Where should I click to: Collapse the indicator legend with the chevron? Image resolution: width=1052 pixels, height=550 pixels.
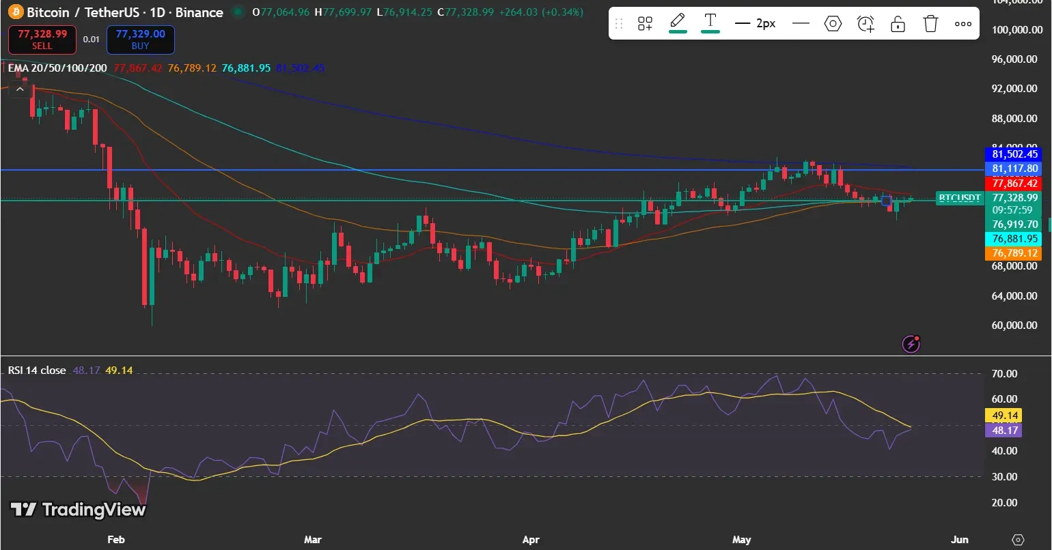pyautogui.click(x=20, y=89)
